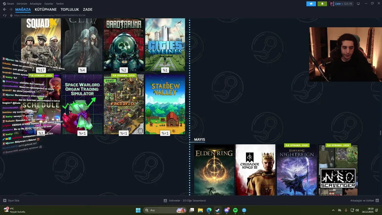Open the Stardew Valley cover
This screenshot has height=215, width=382.
pos(165,104)
